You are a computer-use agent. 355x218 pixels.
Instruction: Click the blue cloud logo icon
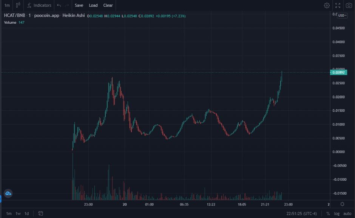coord(8,194)
